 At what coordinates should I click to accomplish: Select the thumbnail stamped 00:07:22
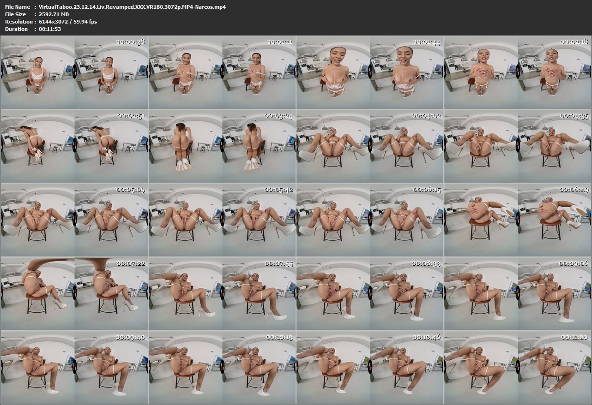[74, 294]
